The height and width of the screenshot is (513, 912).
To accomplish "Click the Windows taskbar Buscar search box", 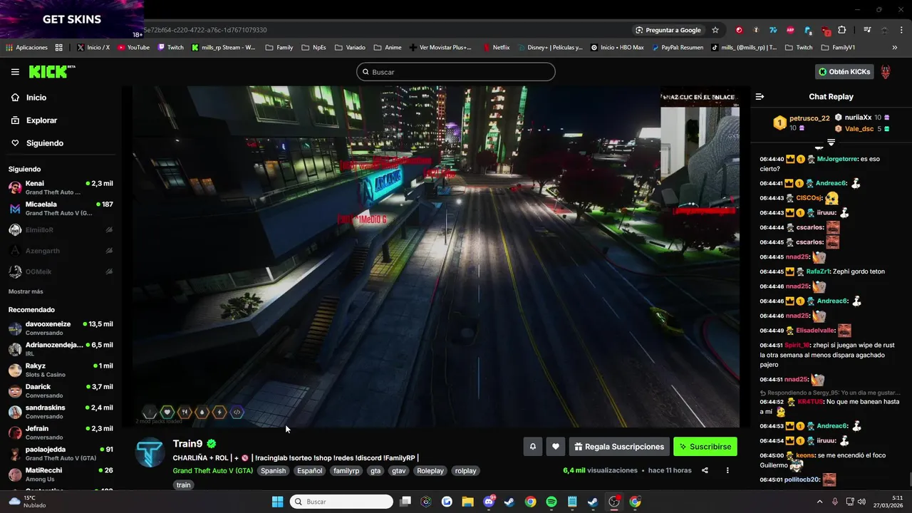I will pyautogui.click(x=341, y=502).
